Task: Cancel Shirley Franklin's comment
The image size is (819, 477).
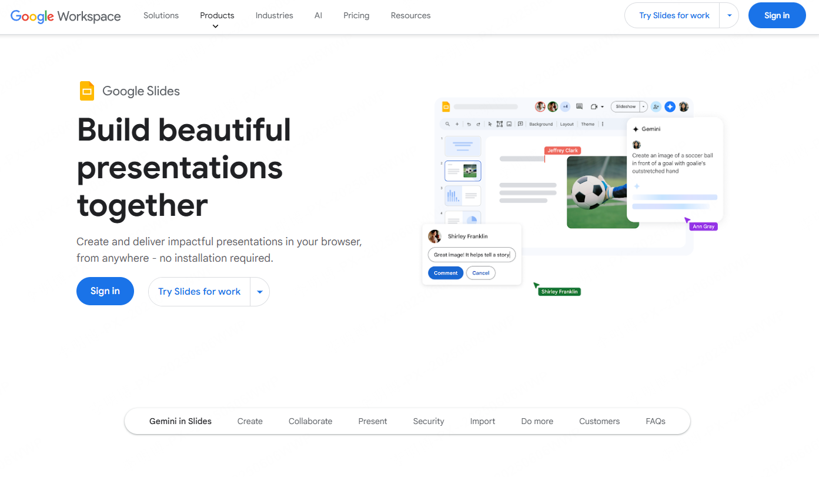Action: pyautogui.click(x=480, y=272)
